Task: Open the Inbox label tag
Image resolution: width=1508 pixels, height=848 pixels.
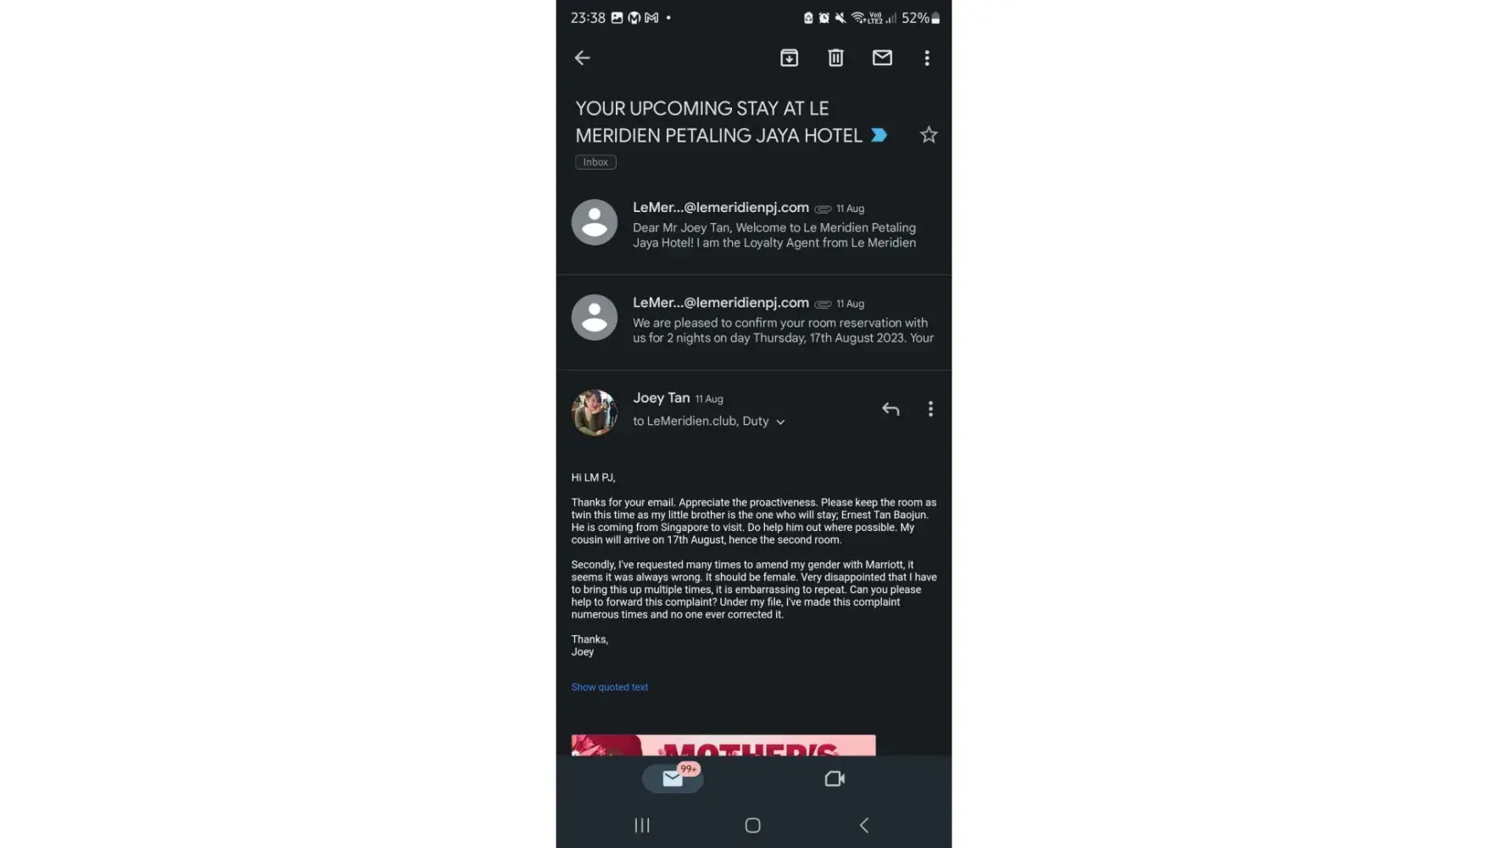Action: tap(595, 162)
